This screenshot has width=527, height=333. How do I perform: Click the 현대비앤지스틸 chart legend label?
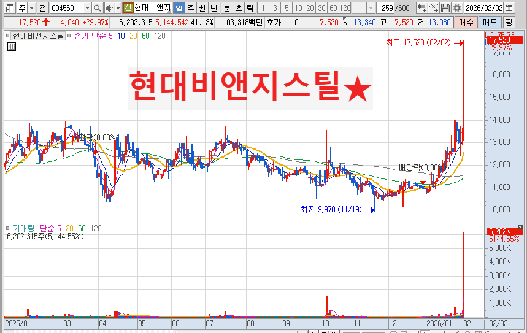(38, 36)
